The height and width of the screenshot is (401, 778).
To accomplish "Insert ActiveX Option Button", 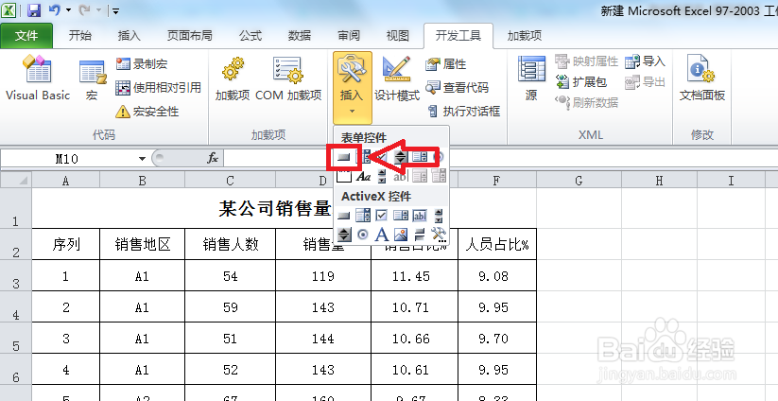I will [x=363, y=234].
